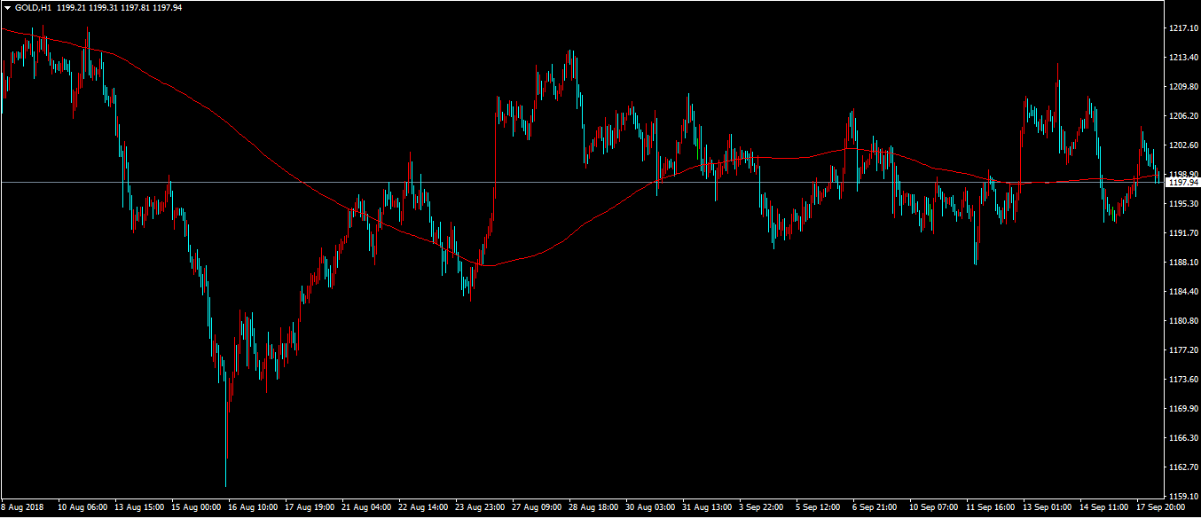Click the 1180.80 price axis label
The image size is (1201, 518).
(1183, 321)
